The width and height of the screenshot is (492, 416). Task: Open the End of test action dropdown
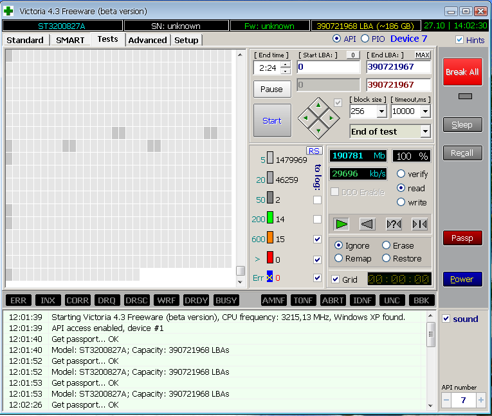[426, 131]
